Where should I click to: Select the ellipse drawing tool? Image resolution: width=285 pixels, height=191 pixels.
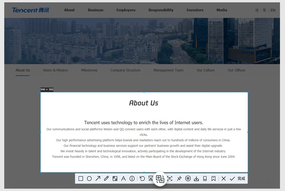pyautogui.click(x=89, y=179)
